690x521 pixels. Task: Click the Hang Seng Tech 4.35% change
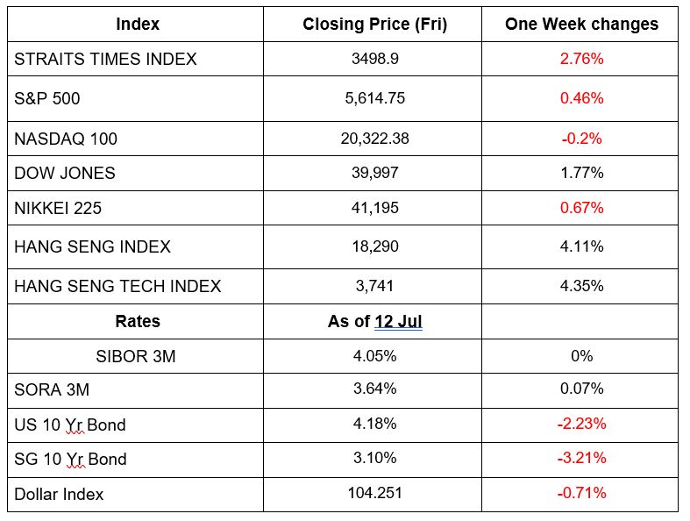(x=581, y=287)
